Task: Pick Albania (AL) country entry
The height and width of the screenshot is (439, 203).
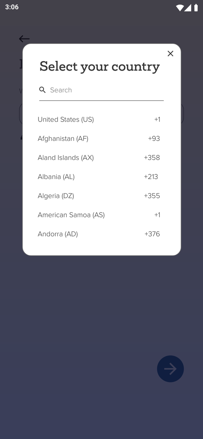Action: click(99, 177)
